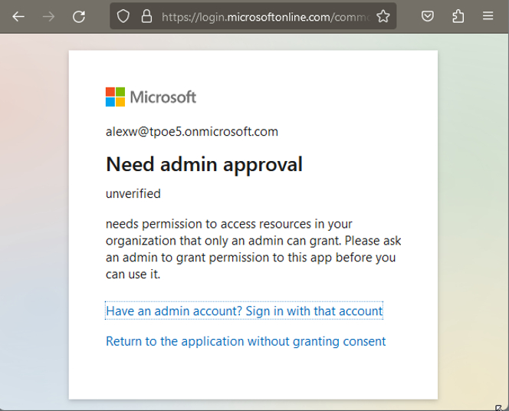The height and width of the screenshot is (411, 509).
Task: Open the Firefox hamburger application menu
Action: 488,16
